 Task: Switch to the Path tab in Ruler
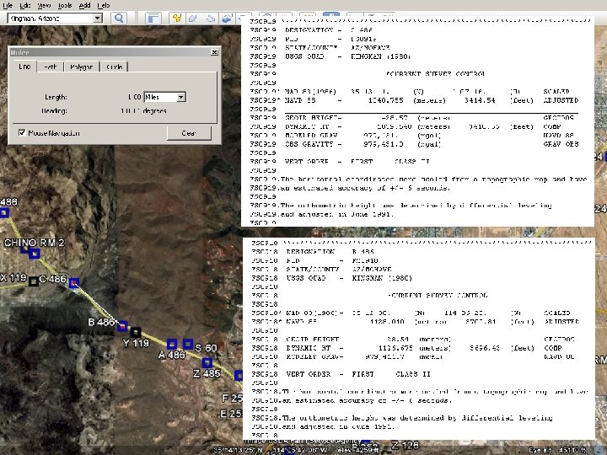[x=50, y=67]
